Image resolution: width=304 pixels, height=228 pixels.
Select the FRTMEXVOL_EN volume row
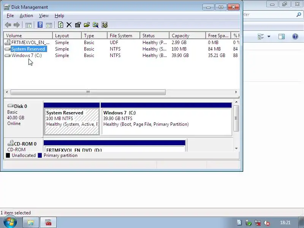coord(122,42)
